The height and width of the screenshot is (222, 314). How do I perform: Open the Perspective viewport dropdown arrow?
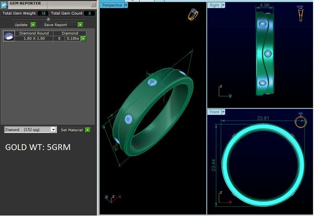click(126, 5)
